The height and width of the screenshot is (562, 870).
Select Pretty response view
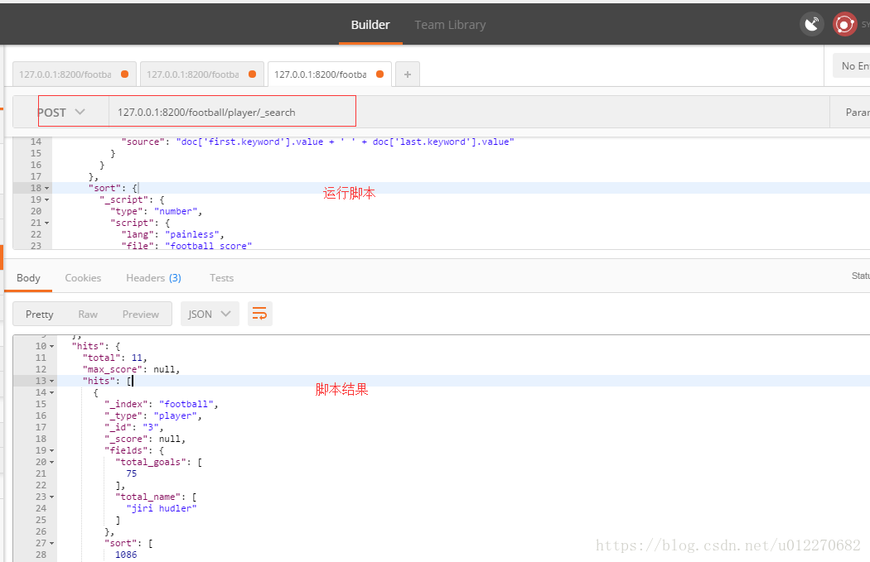[40, 315]
